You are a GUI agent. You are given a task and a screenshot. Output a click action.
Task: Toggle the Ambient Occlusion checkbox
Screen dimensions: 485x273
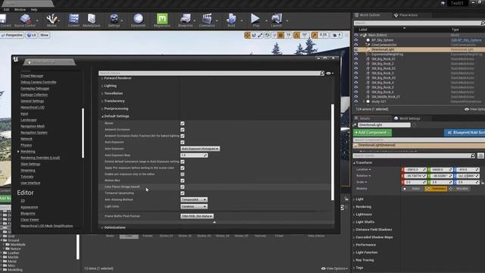point(182,130)
